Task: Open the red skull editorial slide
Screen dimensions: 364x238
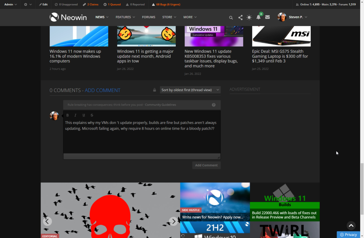Action: (110, 210)
